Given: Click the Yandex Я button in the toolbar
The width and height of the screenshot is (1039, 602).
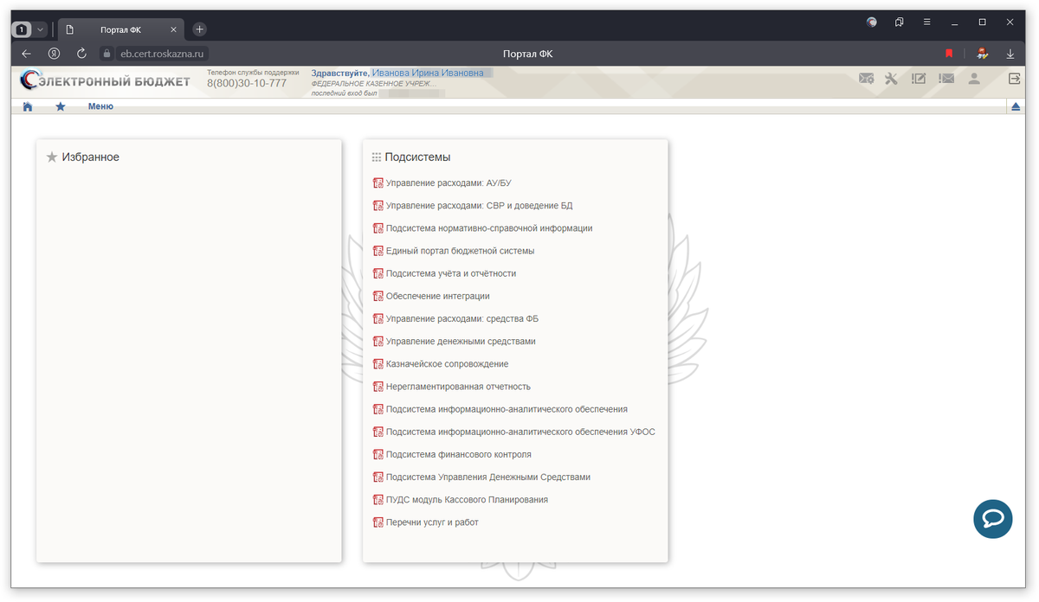Looking at the screenshot, I should pos(54,54).
